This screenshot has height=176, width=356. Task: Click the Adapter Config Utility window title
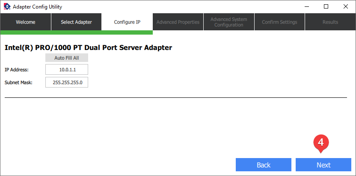(x=38, y=7)
